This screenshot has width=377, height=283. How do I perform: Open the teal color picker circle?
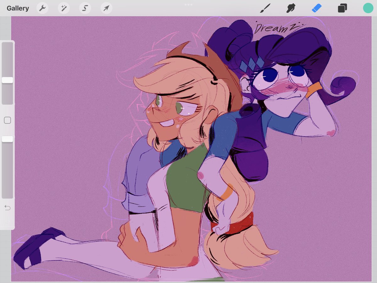[x=368, y=8]
